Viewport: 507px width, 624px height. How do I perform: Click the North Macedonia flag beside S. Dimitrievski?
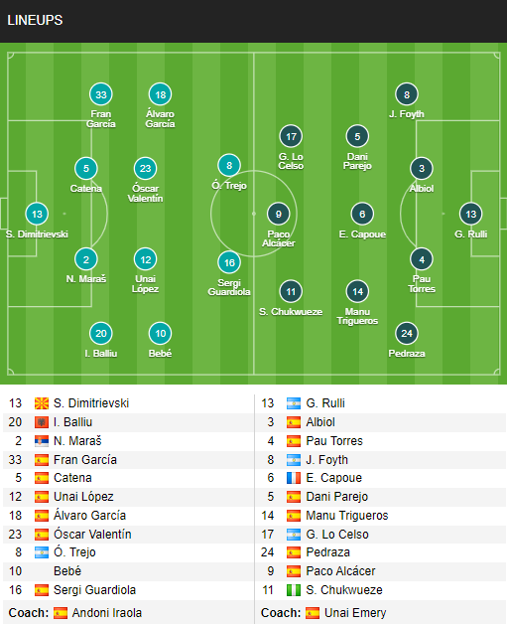point(42,403)
